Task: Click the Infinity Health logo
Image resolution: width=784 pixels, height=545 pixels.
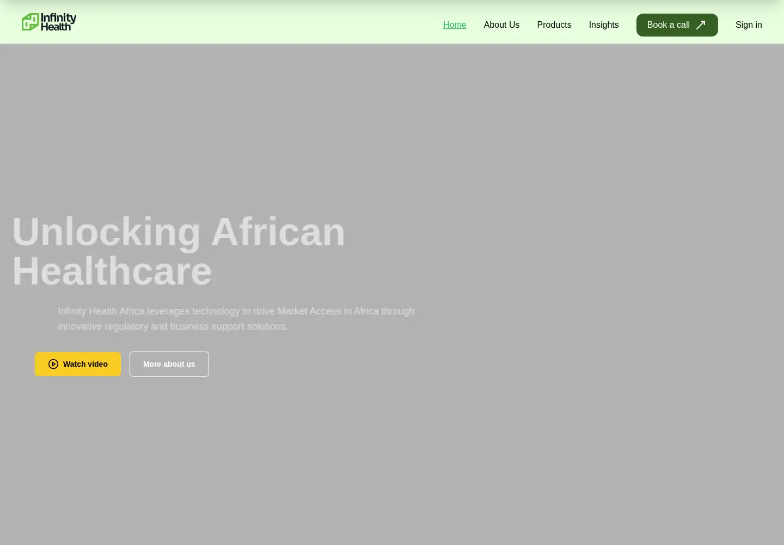Action: coord(49,22)
